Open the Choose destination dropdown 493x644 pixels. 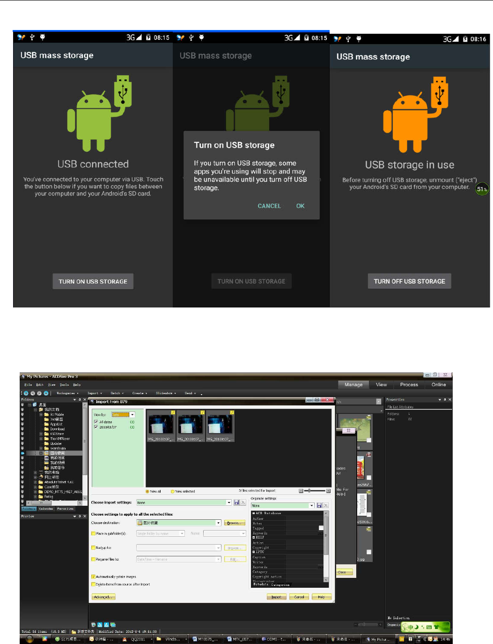218,523
